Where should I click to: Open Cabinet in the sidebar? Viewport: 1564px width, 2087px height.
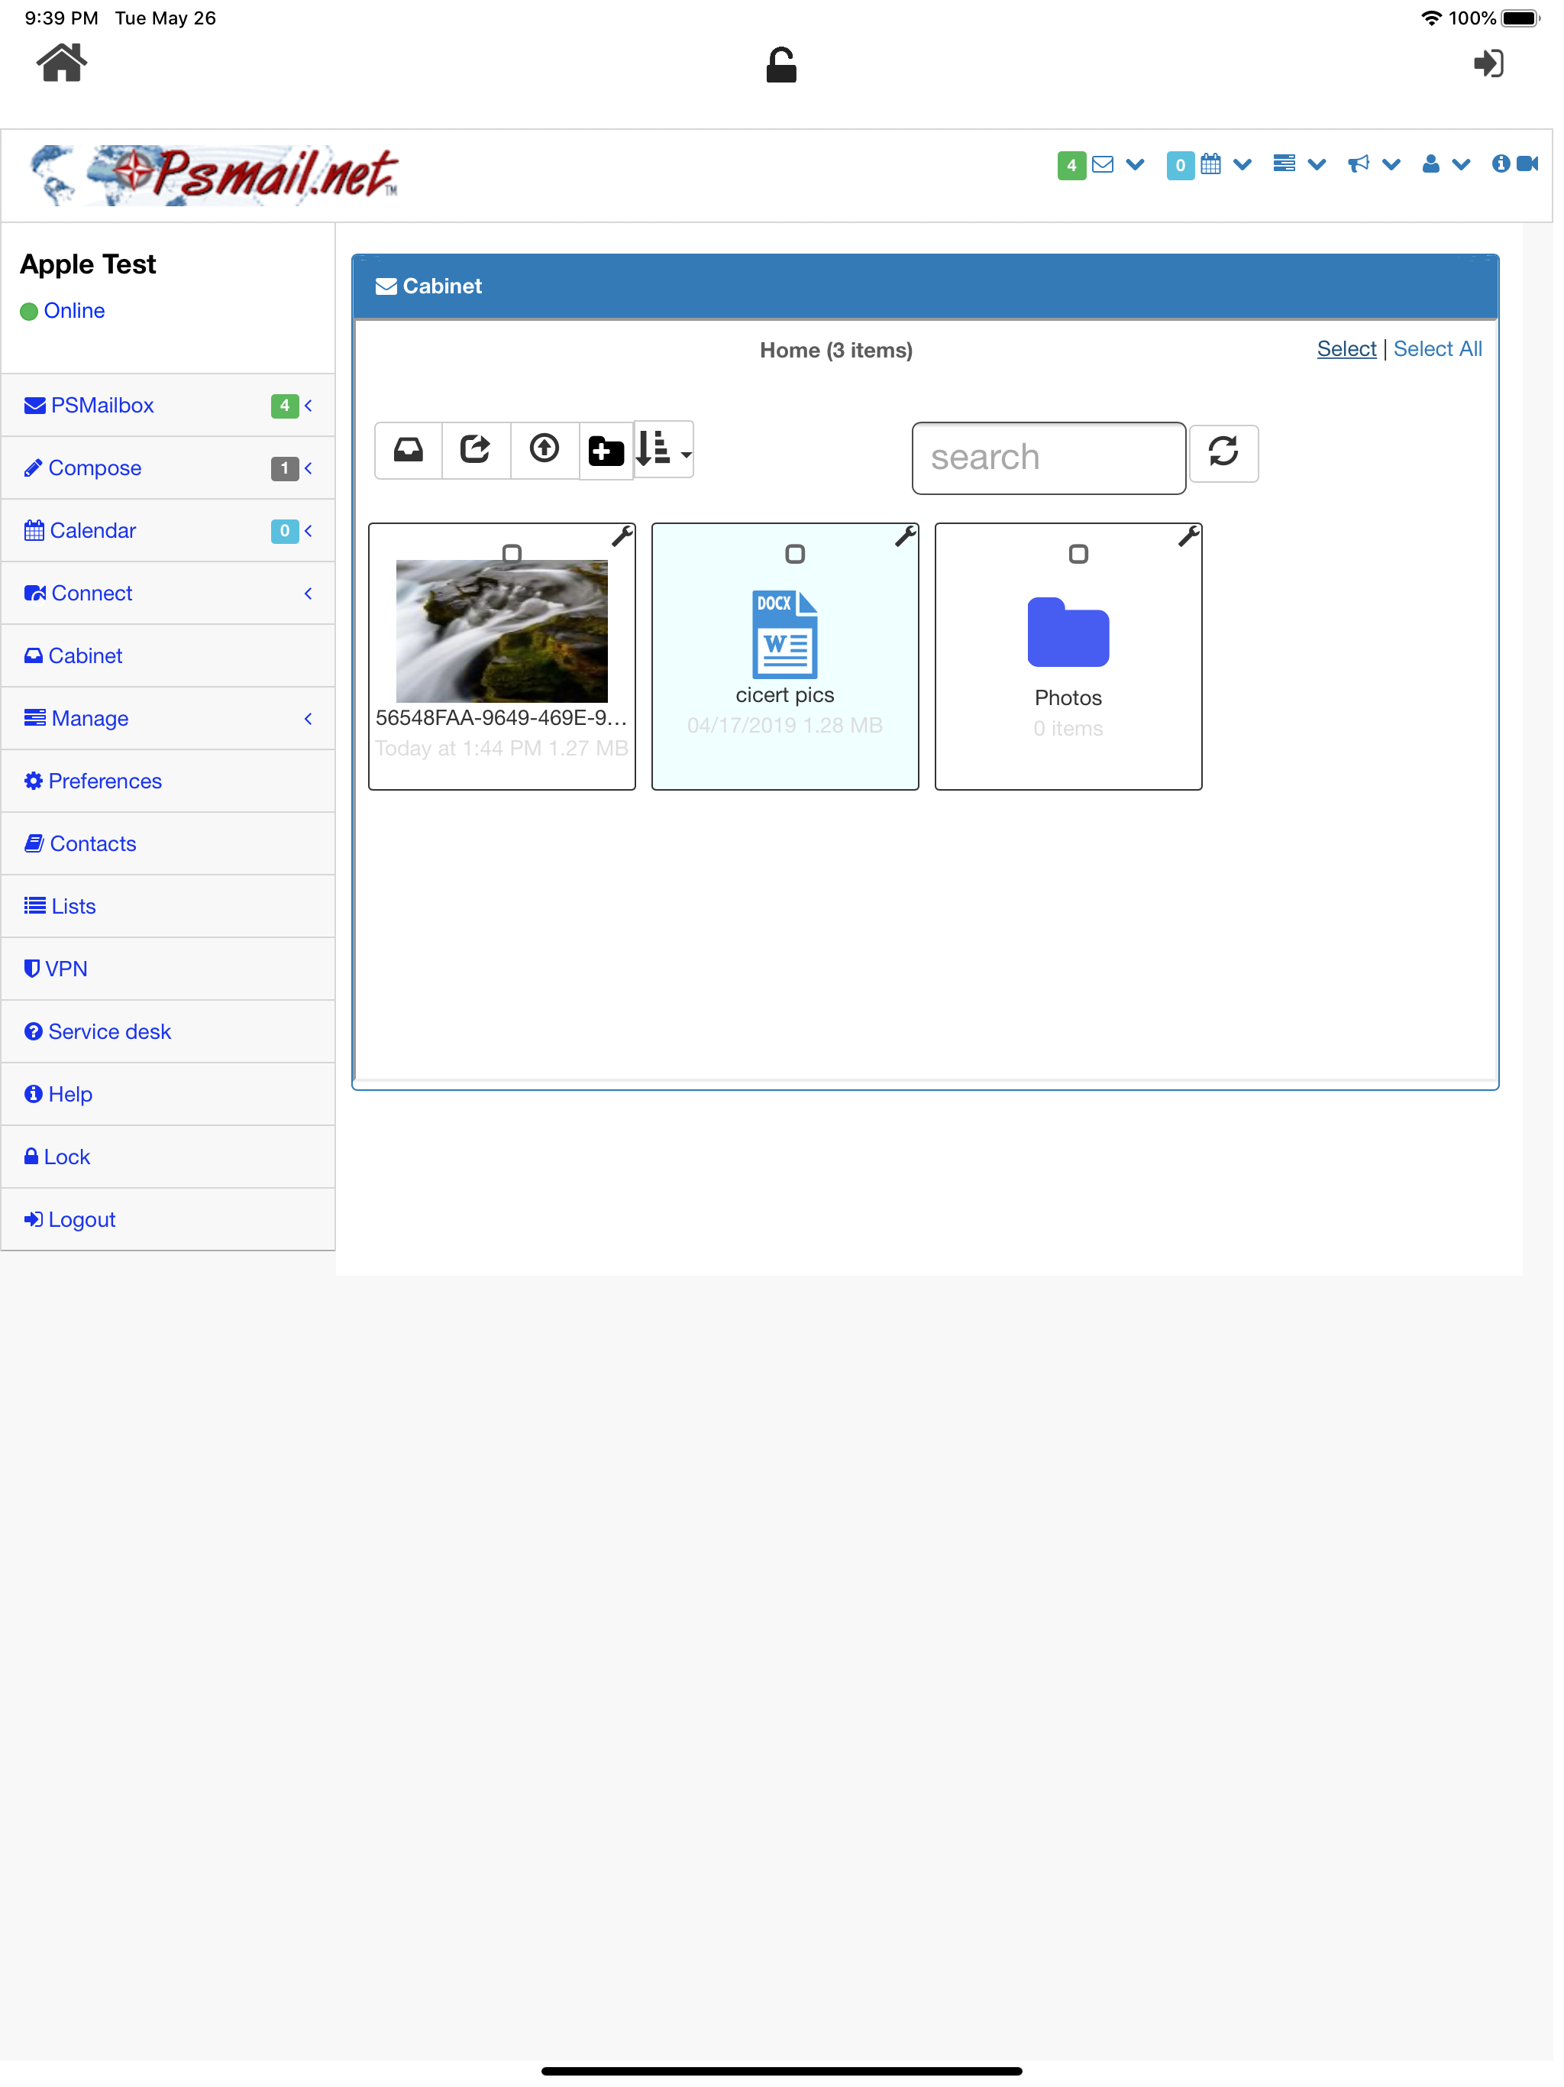[x=168, y=655]
